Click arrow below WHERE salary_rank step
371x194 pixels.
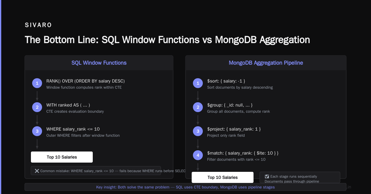[37, 144]
